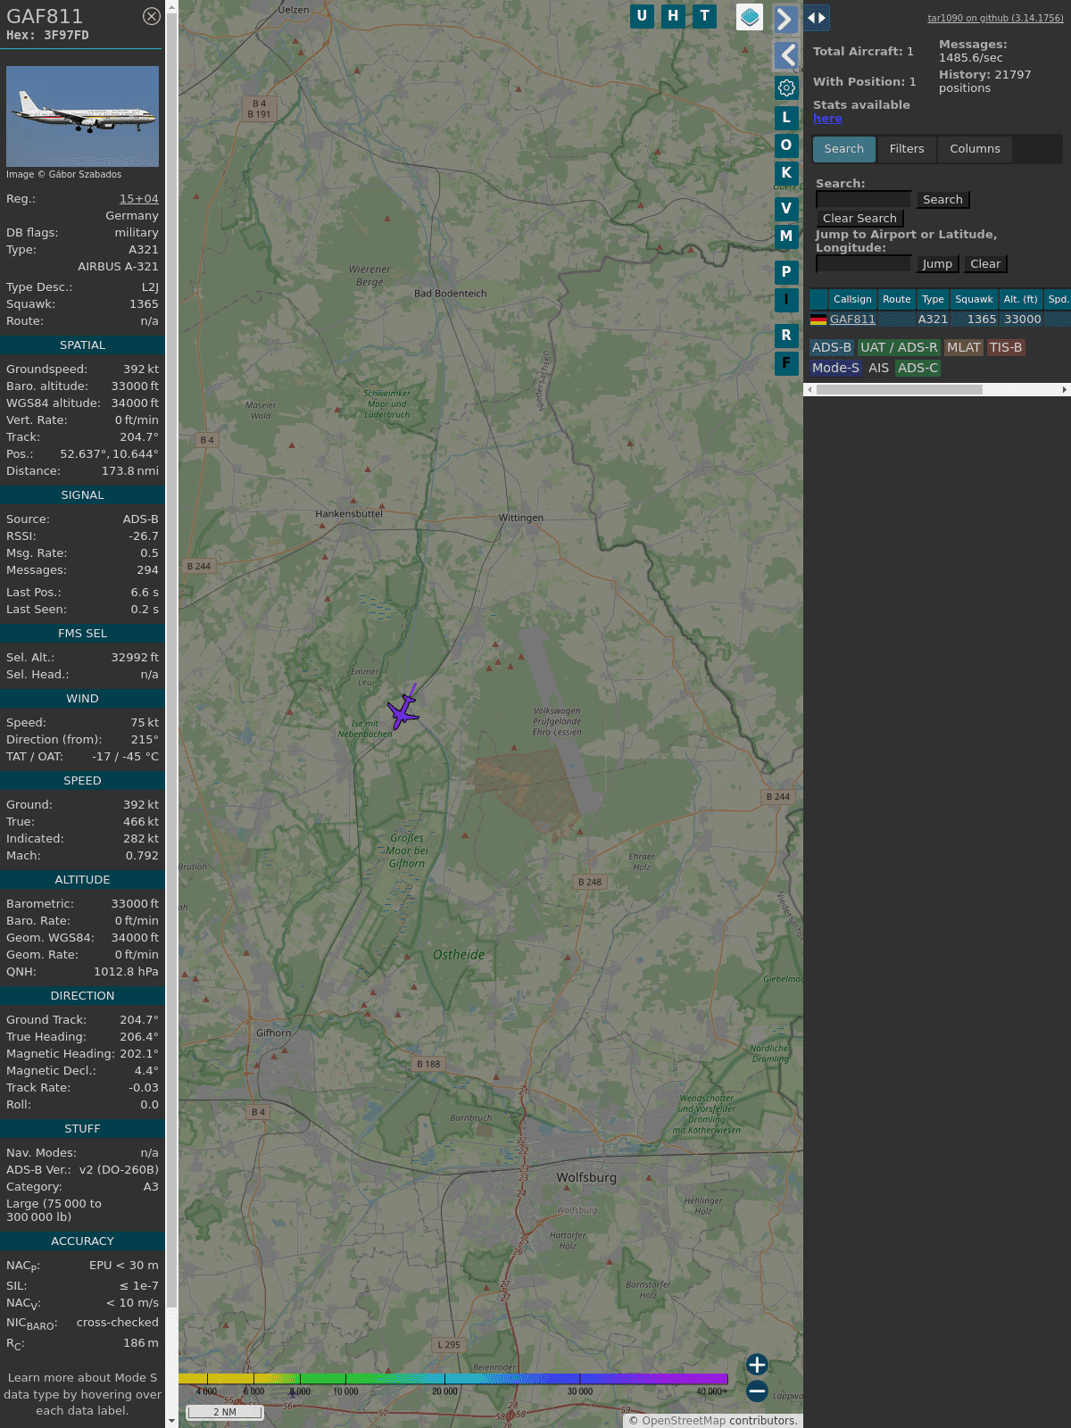Viewport: 1071px width, 1428px height.
Task: Open the map layer selector icon
Action: pyautogui.click(x=750, y=17)
